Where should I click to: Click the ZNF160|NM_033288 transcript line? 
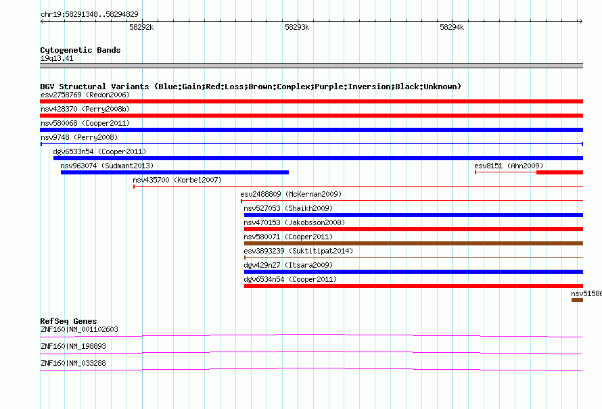(x=311, y=370)
